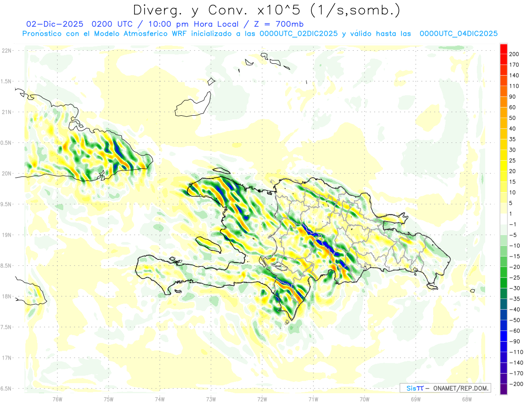Screen dimensions: 524x405
Task: Click the '170' value on the color scale
Action: tap(514, 65)
